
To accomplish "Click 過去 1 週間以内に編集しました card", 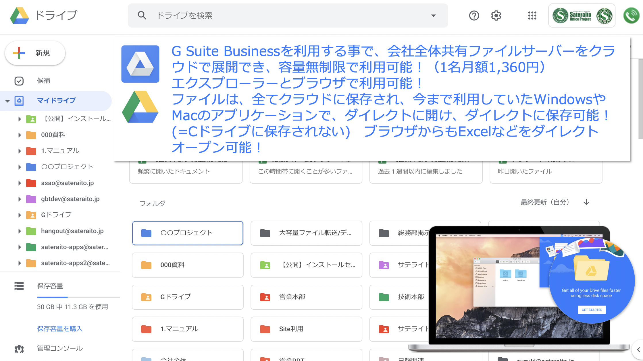I will [426, 172].
